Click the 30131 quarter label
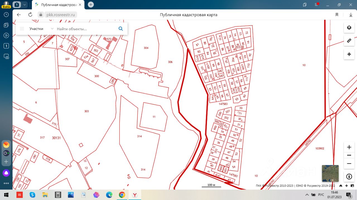This screenshot has height=200, width=357. (56, 138)
